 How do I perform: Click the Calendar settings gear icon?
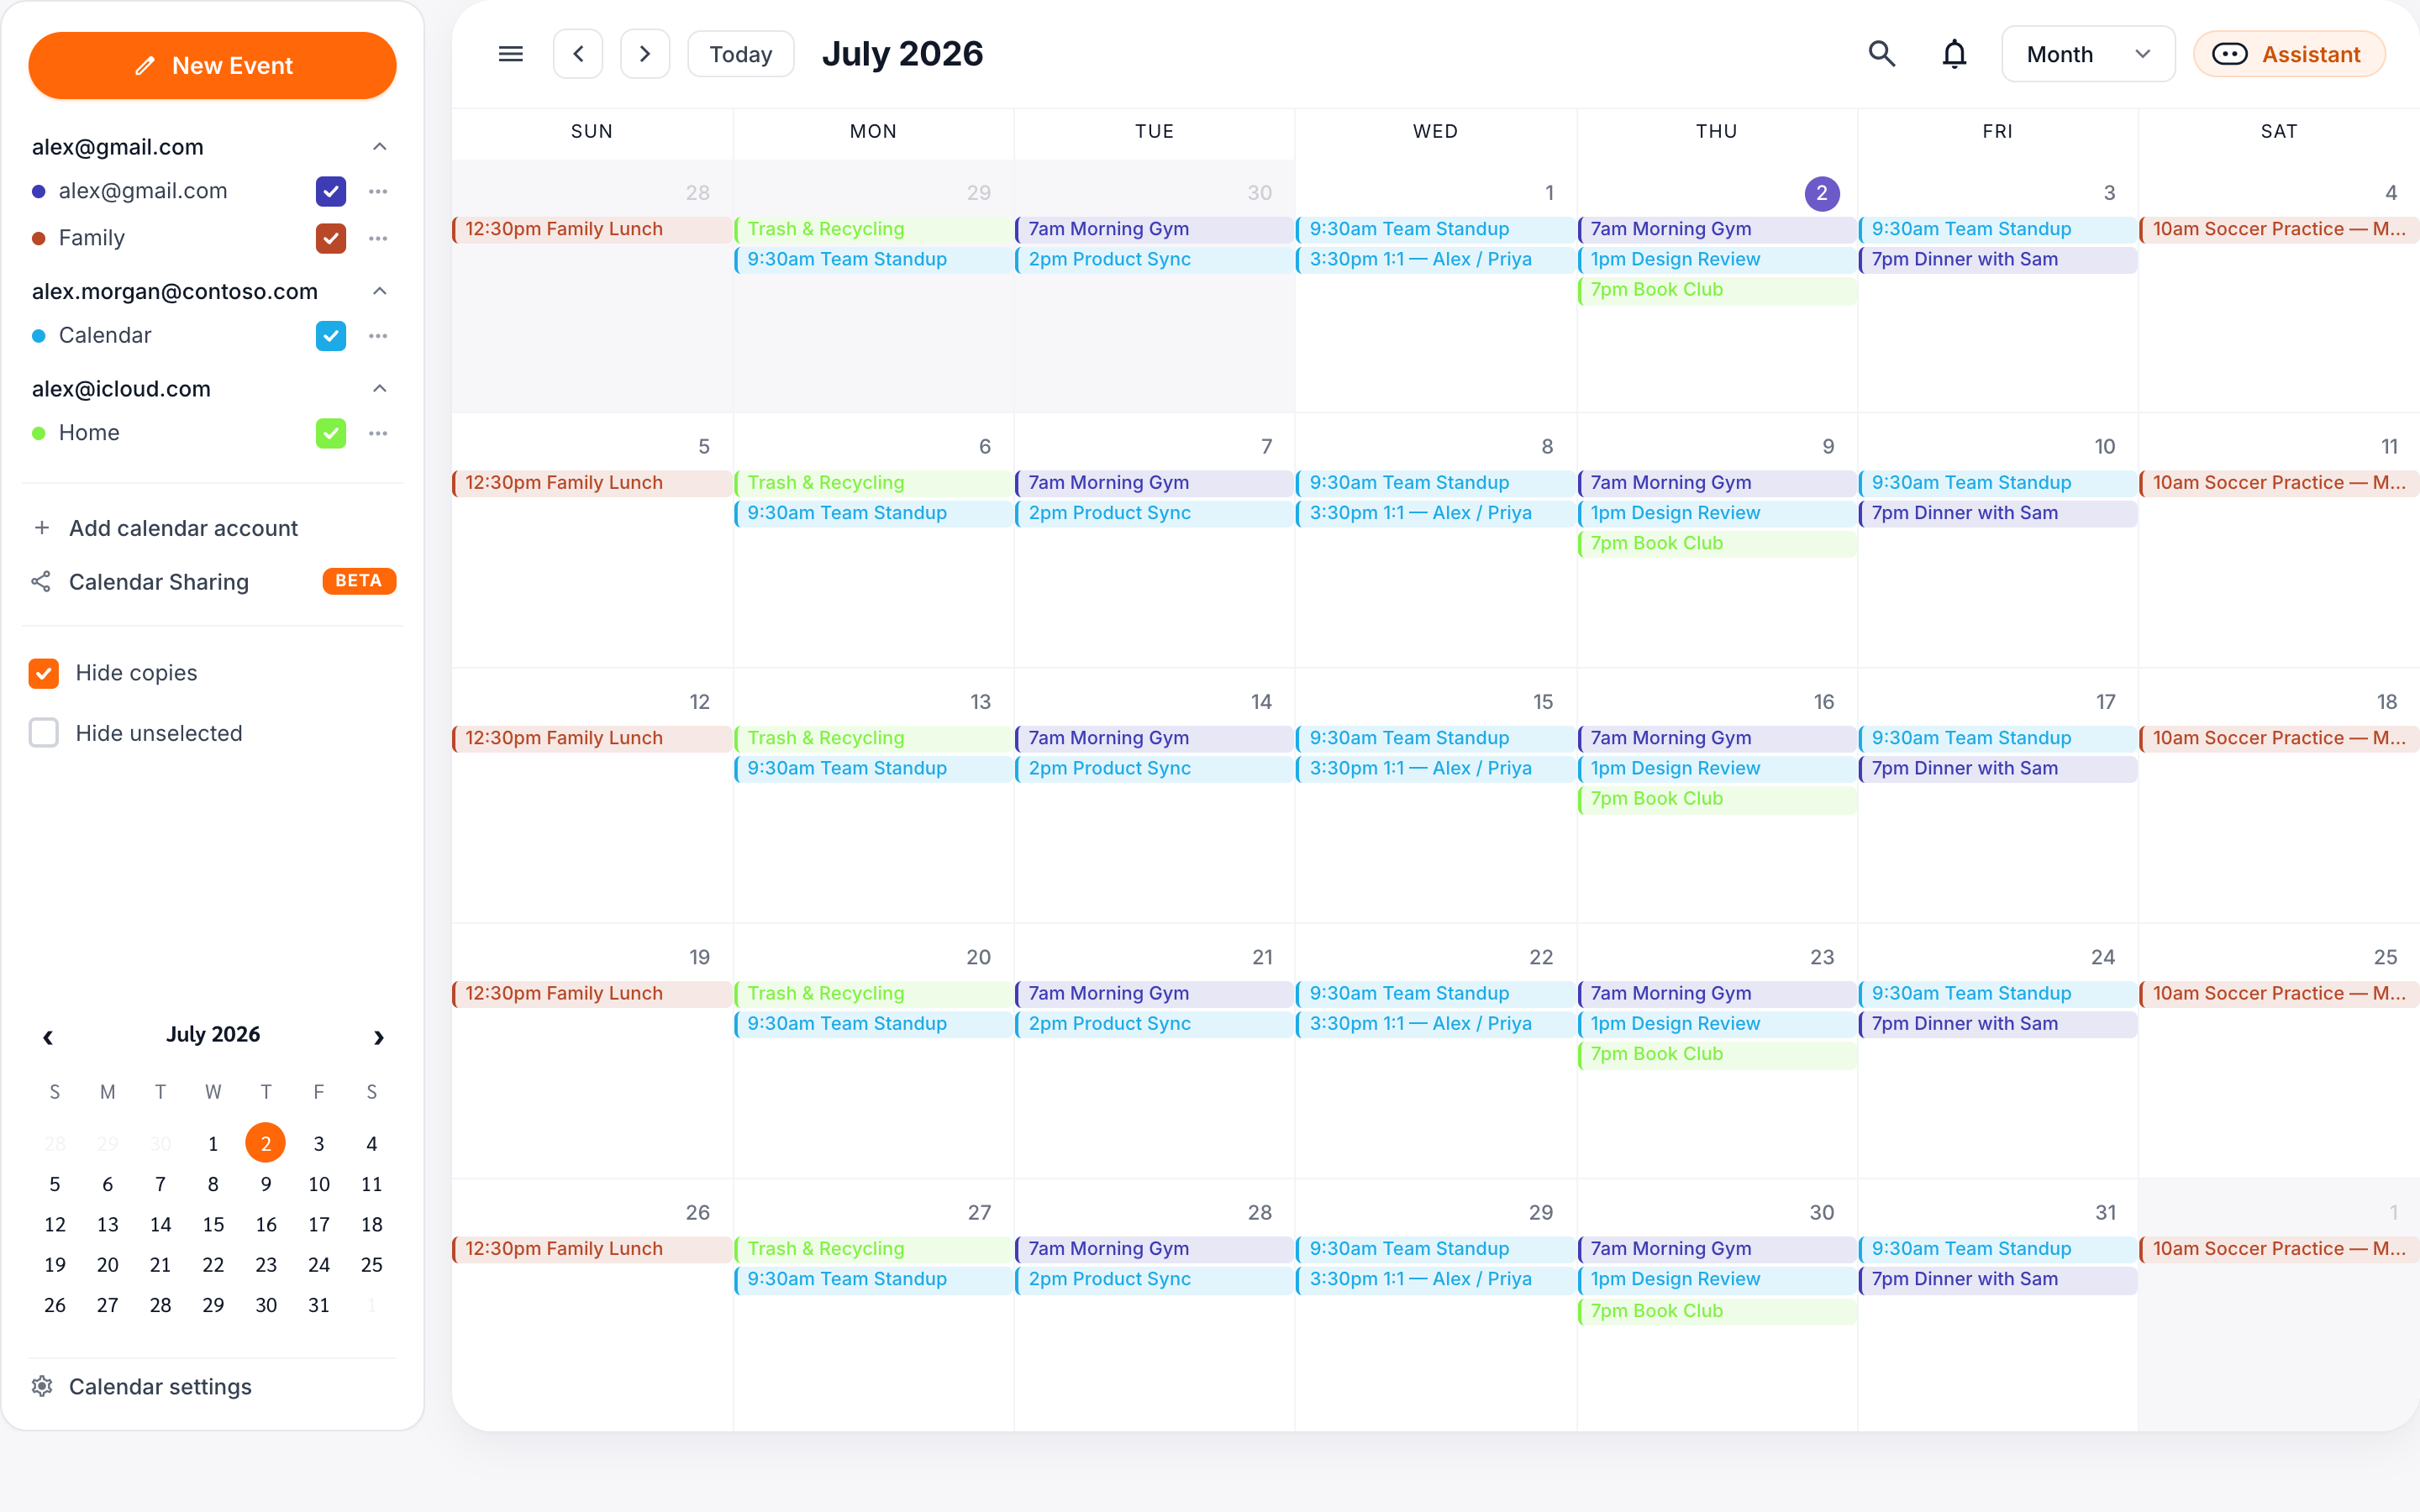click(x=42, y=1386)
